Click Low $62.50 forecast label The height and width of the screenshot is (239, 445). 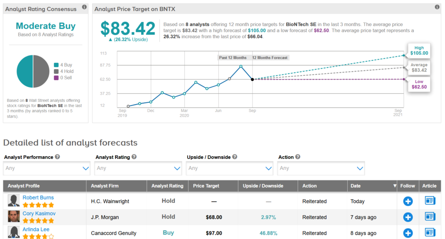tap(419, 84)
